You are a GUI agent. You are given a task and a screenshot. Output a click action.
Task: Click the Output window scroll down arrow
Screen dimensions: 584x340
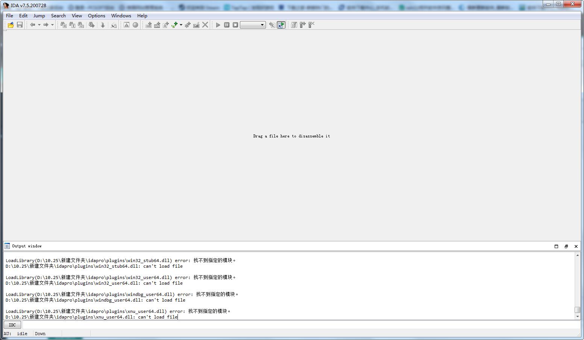click(578, 317)
